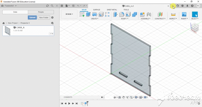
Task: Switch to the SOLID tab
Action: click(84, 10)
